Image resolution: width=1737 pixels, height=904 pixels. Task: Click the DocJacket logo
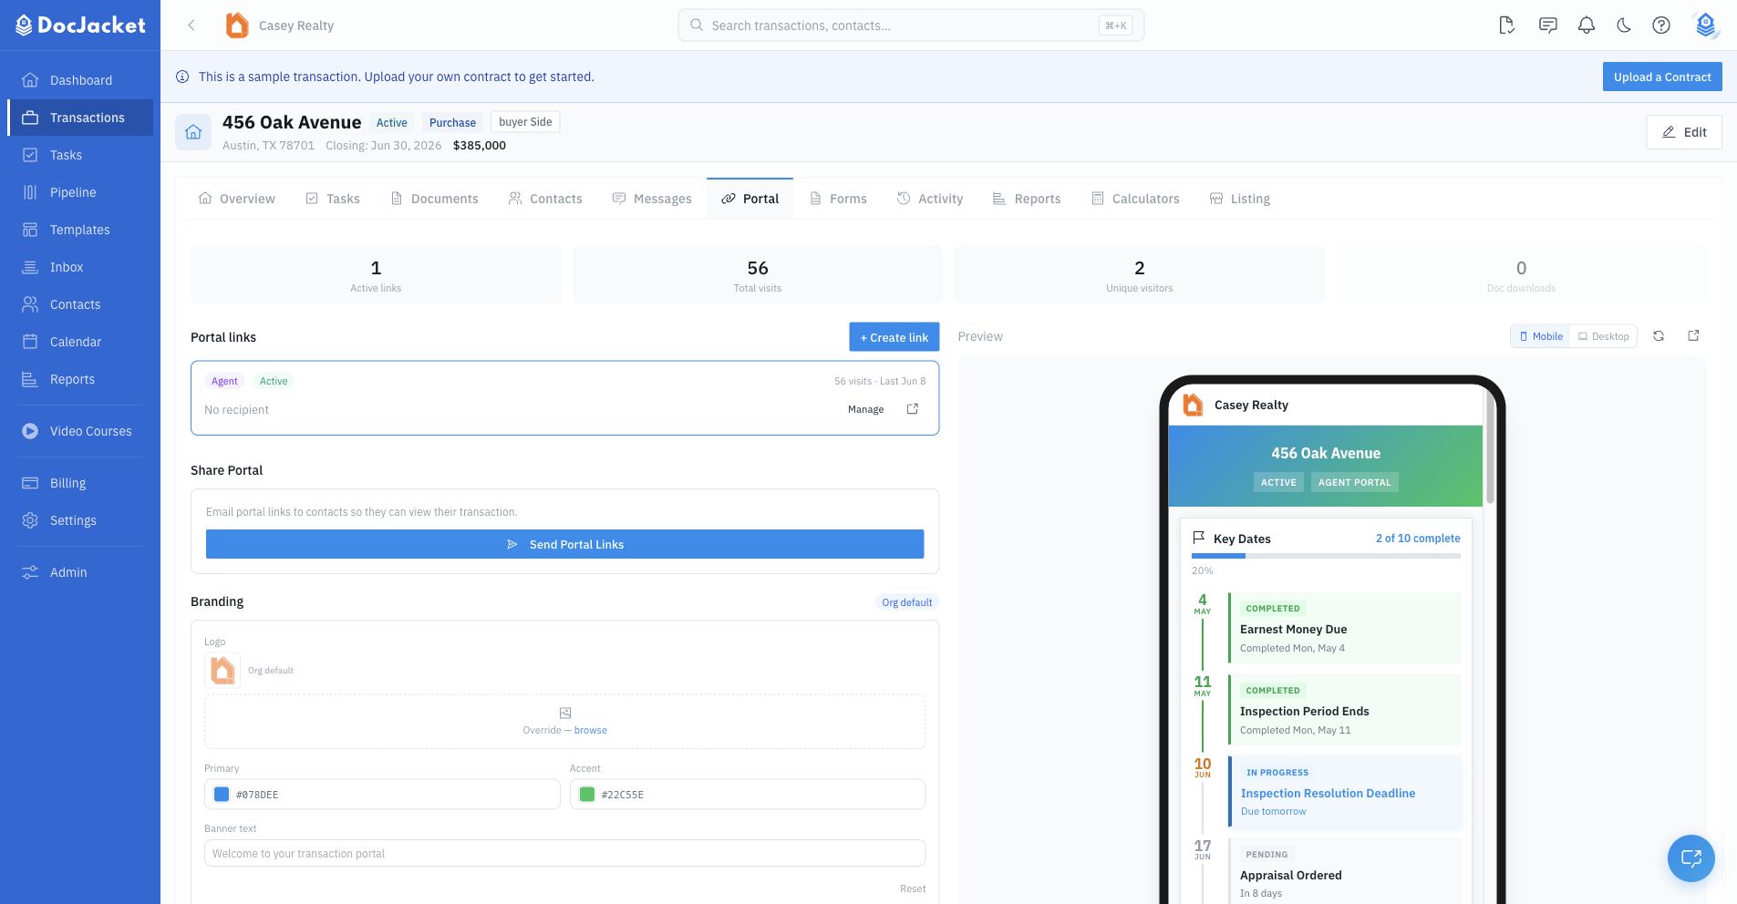coord(80,26)
